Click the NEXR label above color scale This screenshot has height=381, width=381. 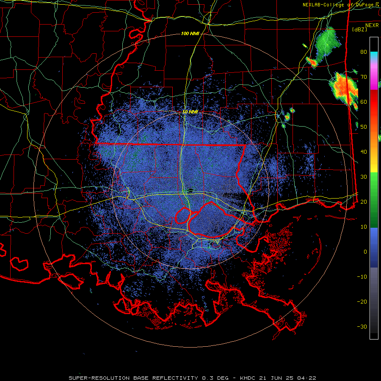coord(372,25)
